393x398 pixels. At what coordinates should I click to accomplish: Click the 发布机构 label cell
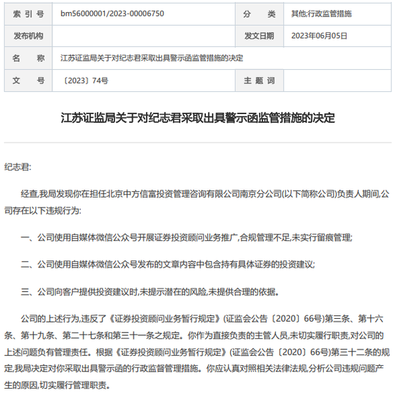pyautogui.click(x=28, y=36)
